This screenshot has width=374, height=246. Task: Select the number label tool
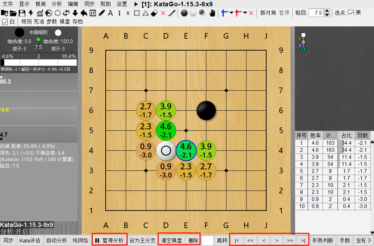119,13
